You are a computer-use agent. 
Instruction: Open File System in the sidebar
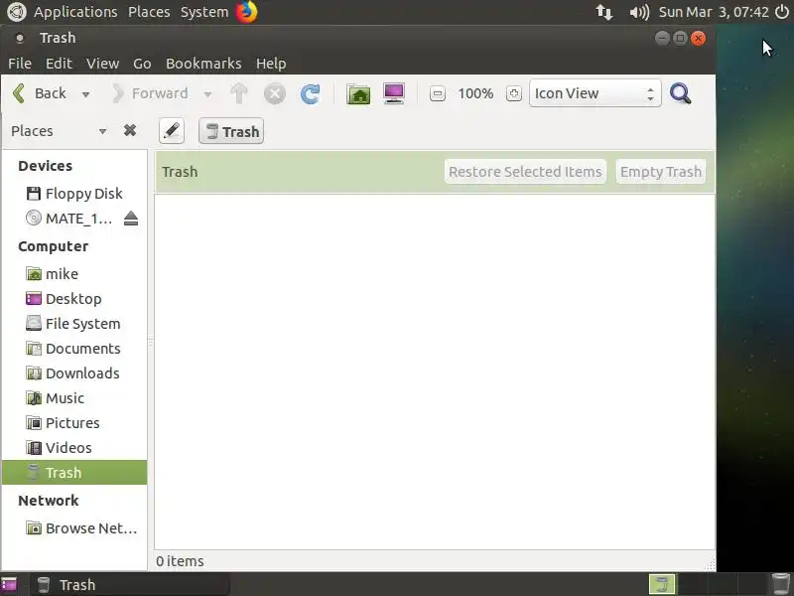click(x=74, y=324)
